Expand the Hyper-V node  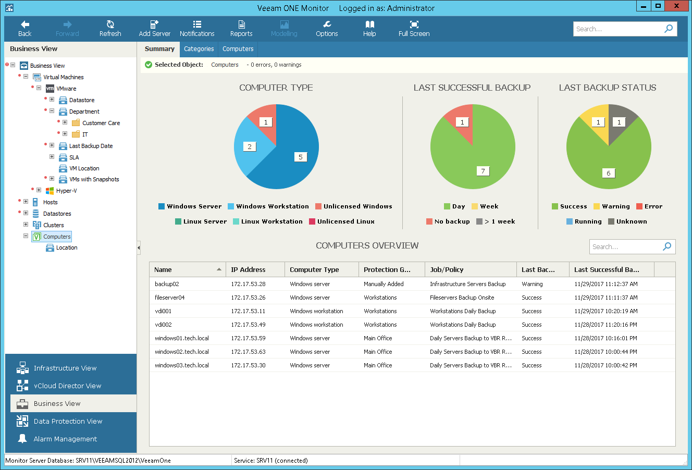click(39, 190)
